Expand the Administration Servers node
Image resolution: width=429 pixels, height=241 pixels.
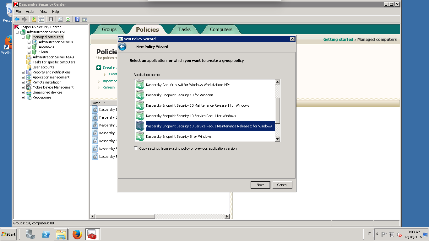coord(29,42)
